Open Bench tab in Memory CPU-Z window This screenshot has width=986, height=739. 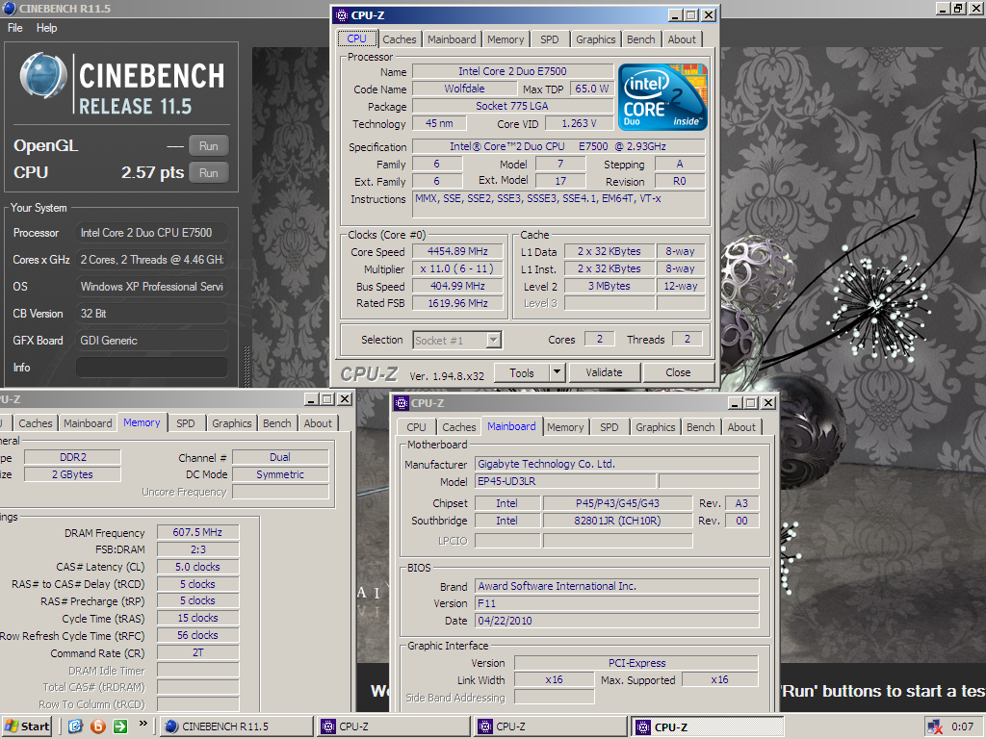(x=276, y=423)
